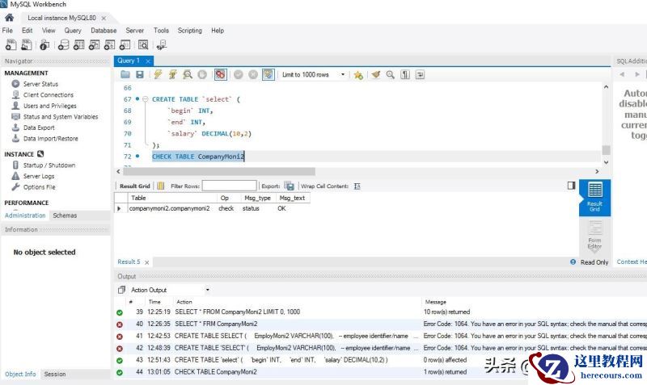This screenshot has height=385, width=647.
Task: Collapse the CREATE TABLE code fold marker
Action: [145, 99]
